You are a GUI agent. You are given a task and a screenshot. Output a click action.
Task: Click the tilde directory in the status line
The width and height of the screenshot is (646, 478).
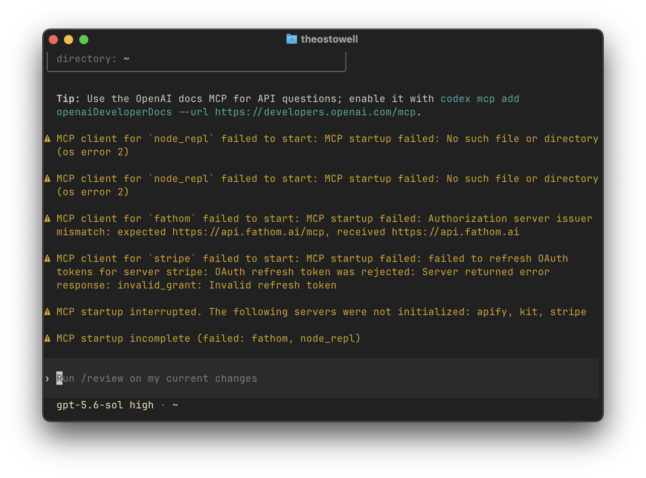[x=175, y=405]
